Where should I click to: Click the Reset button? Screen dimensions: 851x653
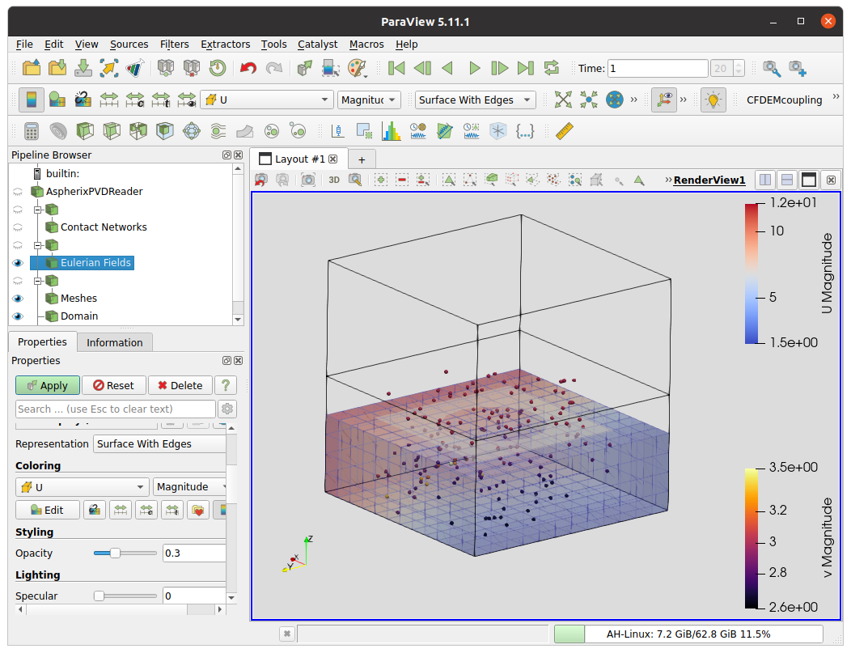pyautogui.click(x=114, y=385)
